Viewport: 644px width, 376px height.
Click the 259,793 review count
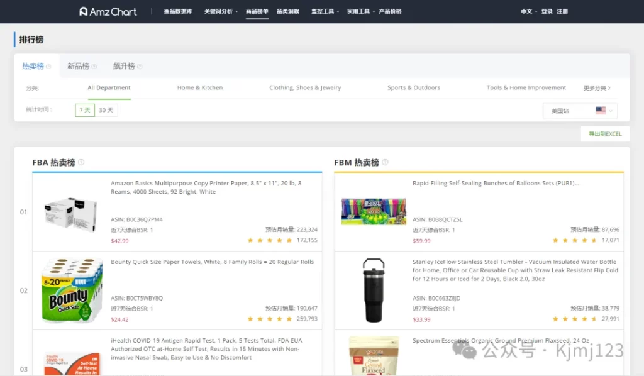[x=307, y=319]
